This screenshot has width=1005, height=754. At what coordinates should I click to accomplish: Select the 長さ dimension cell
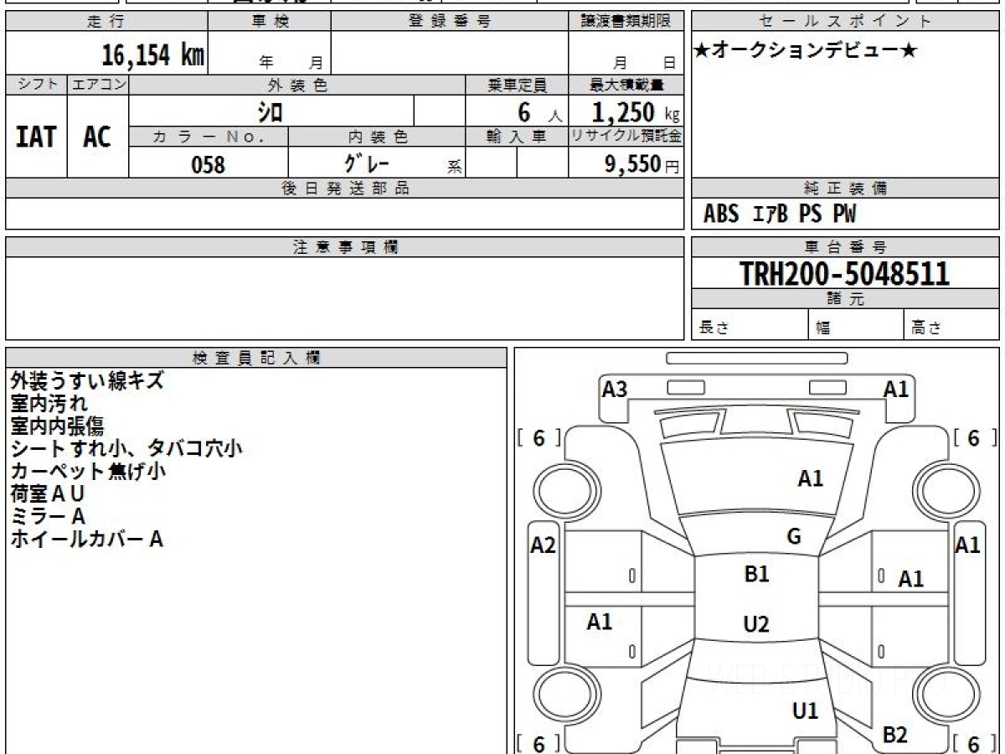click(750, 325)
